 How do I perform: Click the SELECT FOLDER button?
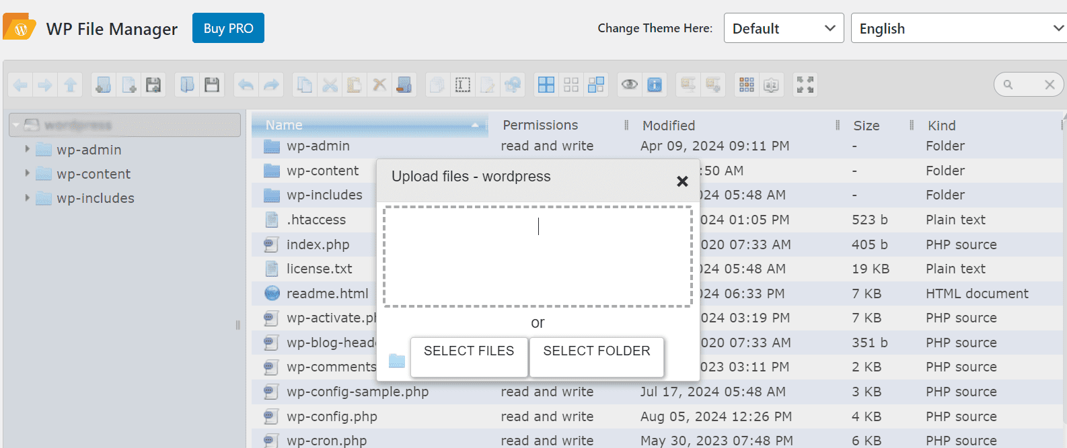click(x=597, y=357)
